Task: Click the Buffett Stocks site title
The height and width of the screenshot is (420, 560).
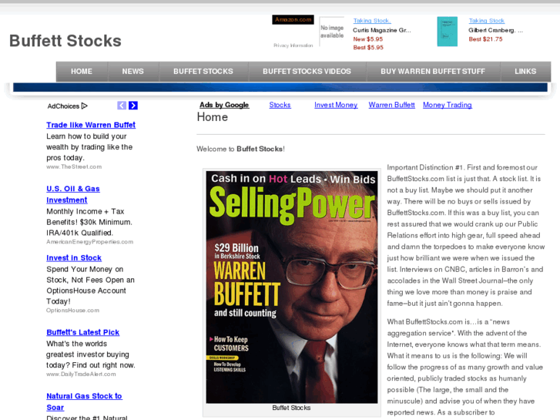Action: tap(65, 41)
